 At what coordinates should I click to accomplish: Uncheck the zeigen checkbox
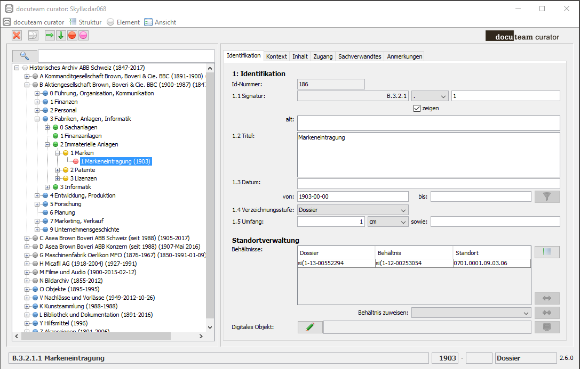(417, 108)
